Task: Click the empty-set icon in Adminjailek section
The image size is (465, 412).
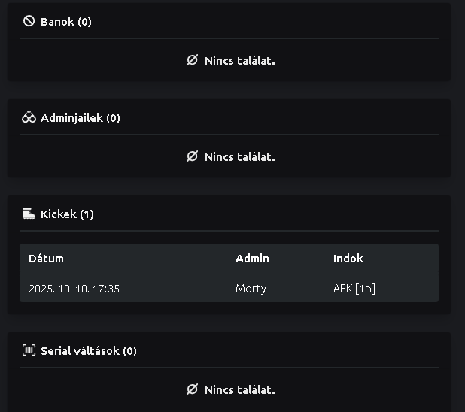Action: click(x=192, y=156)
